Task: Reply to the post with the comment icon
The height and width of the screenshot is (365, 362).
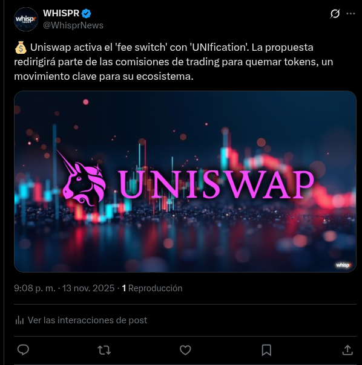Action: click(x=23, y=350)
